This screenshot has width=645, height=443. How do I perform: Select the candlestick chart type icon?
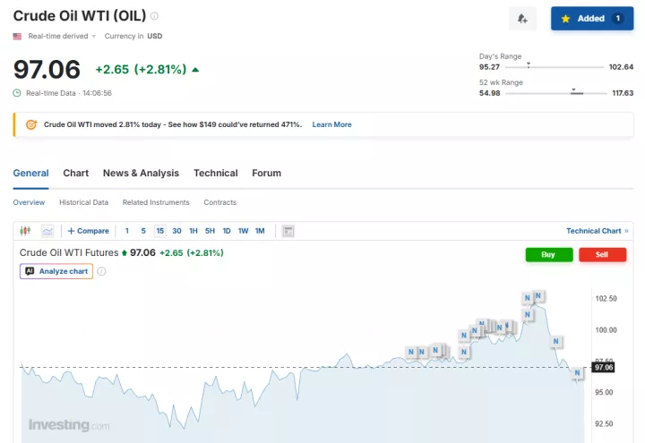click(x=26, y=231)
